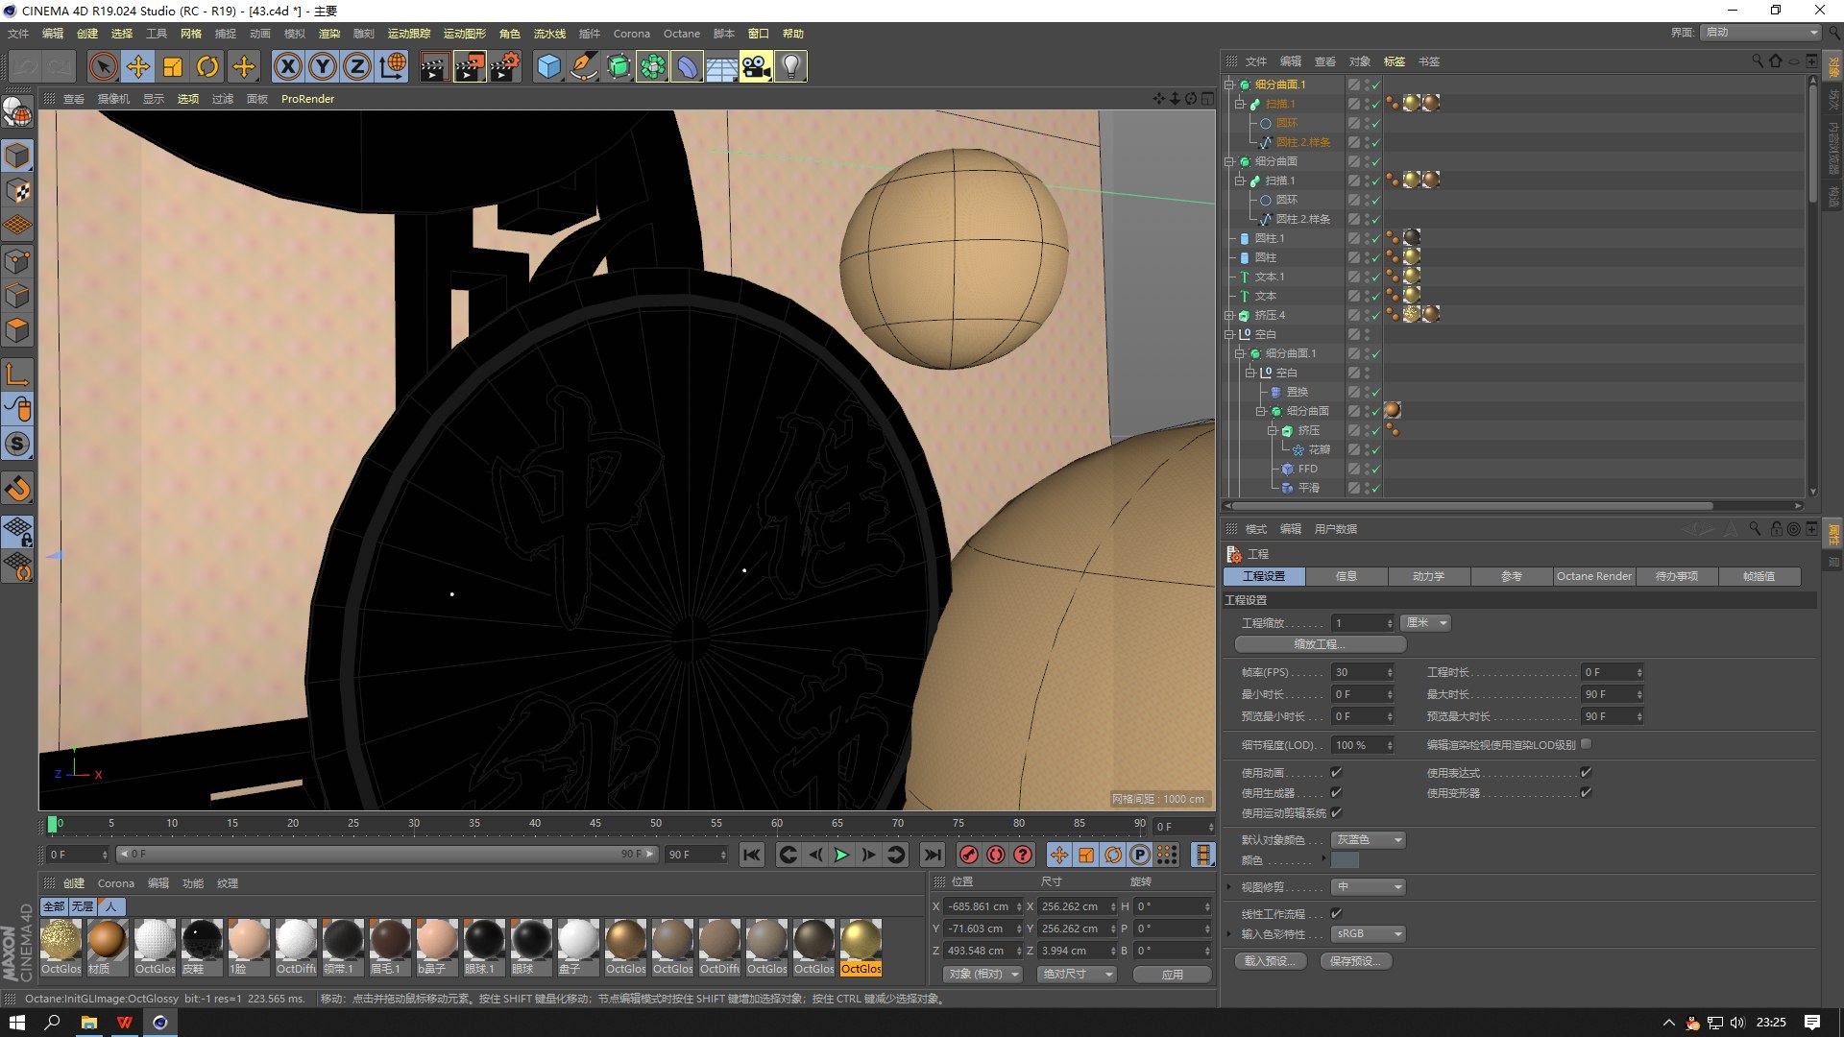
Task: Switch to Polygons mode
Action: click(x=18, y=330)
